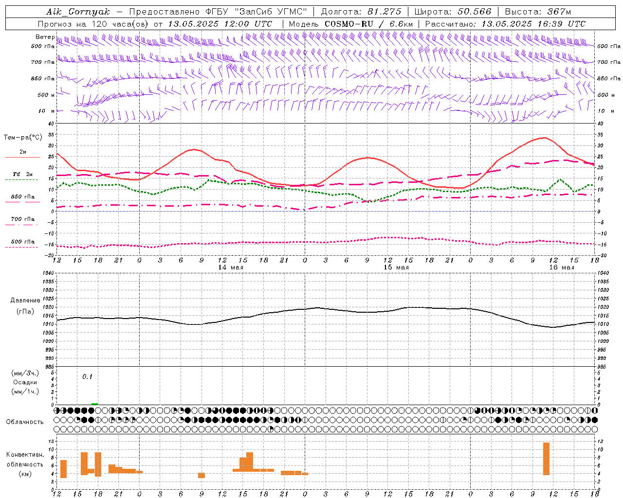623x498 pixels.
Task: Click the 'Широта: 50.566' value
Action: coord(453,12)
